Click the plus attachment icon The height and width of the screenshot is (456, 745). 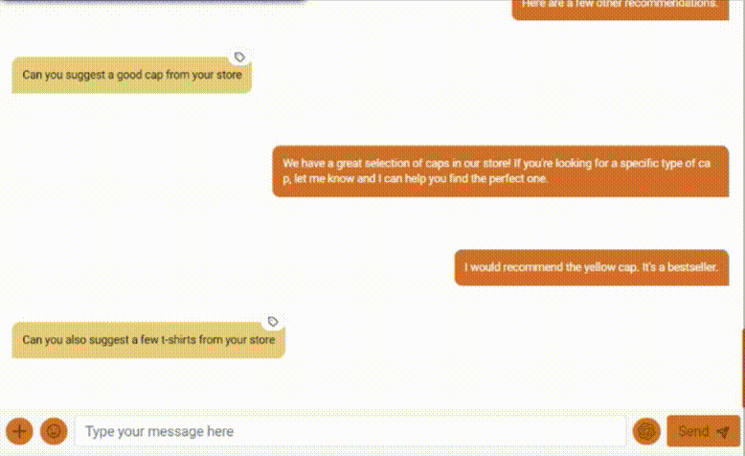[x=19, y=431]
